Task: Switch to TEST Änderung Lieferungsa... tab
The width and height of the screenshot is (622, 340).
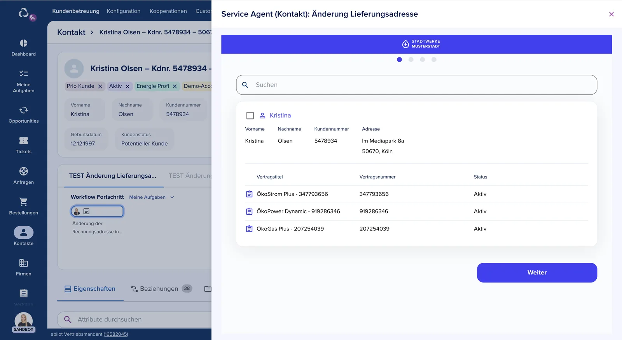Action: pos(113,176)
